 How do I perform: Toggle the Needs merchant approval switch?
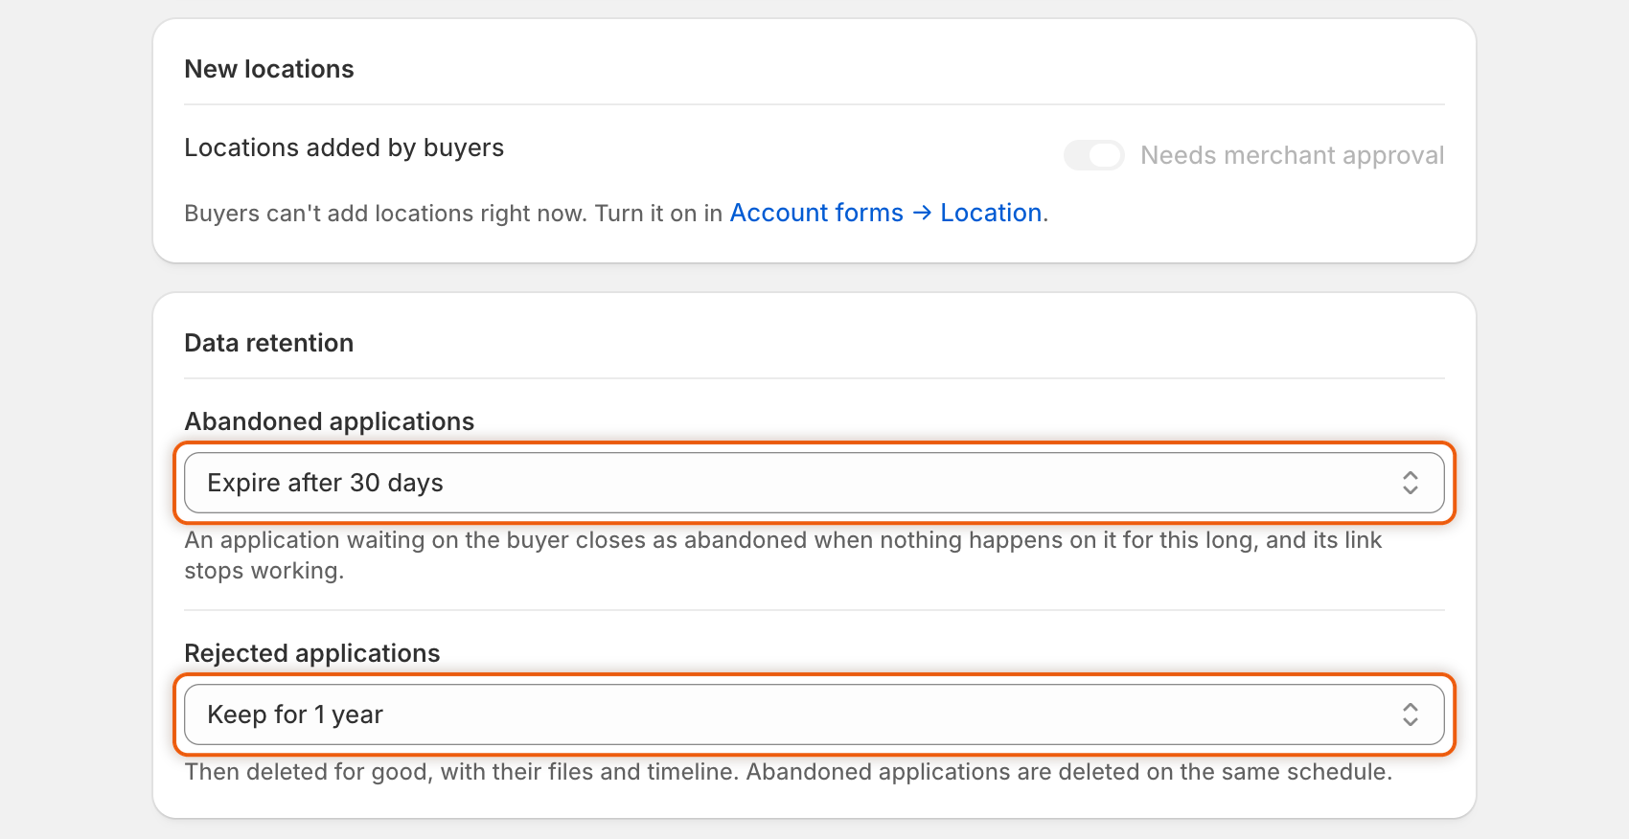[x=1094, y=155]
